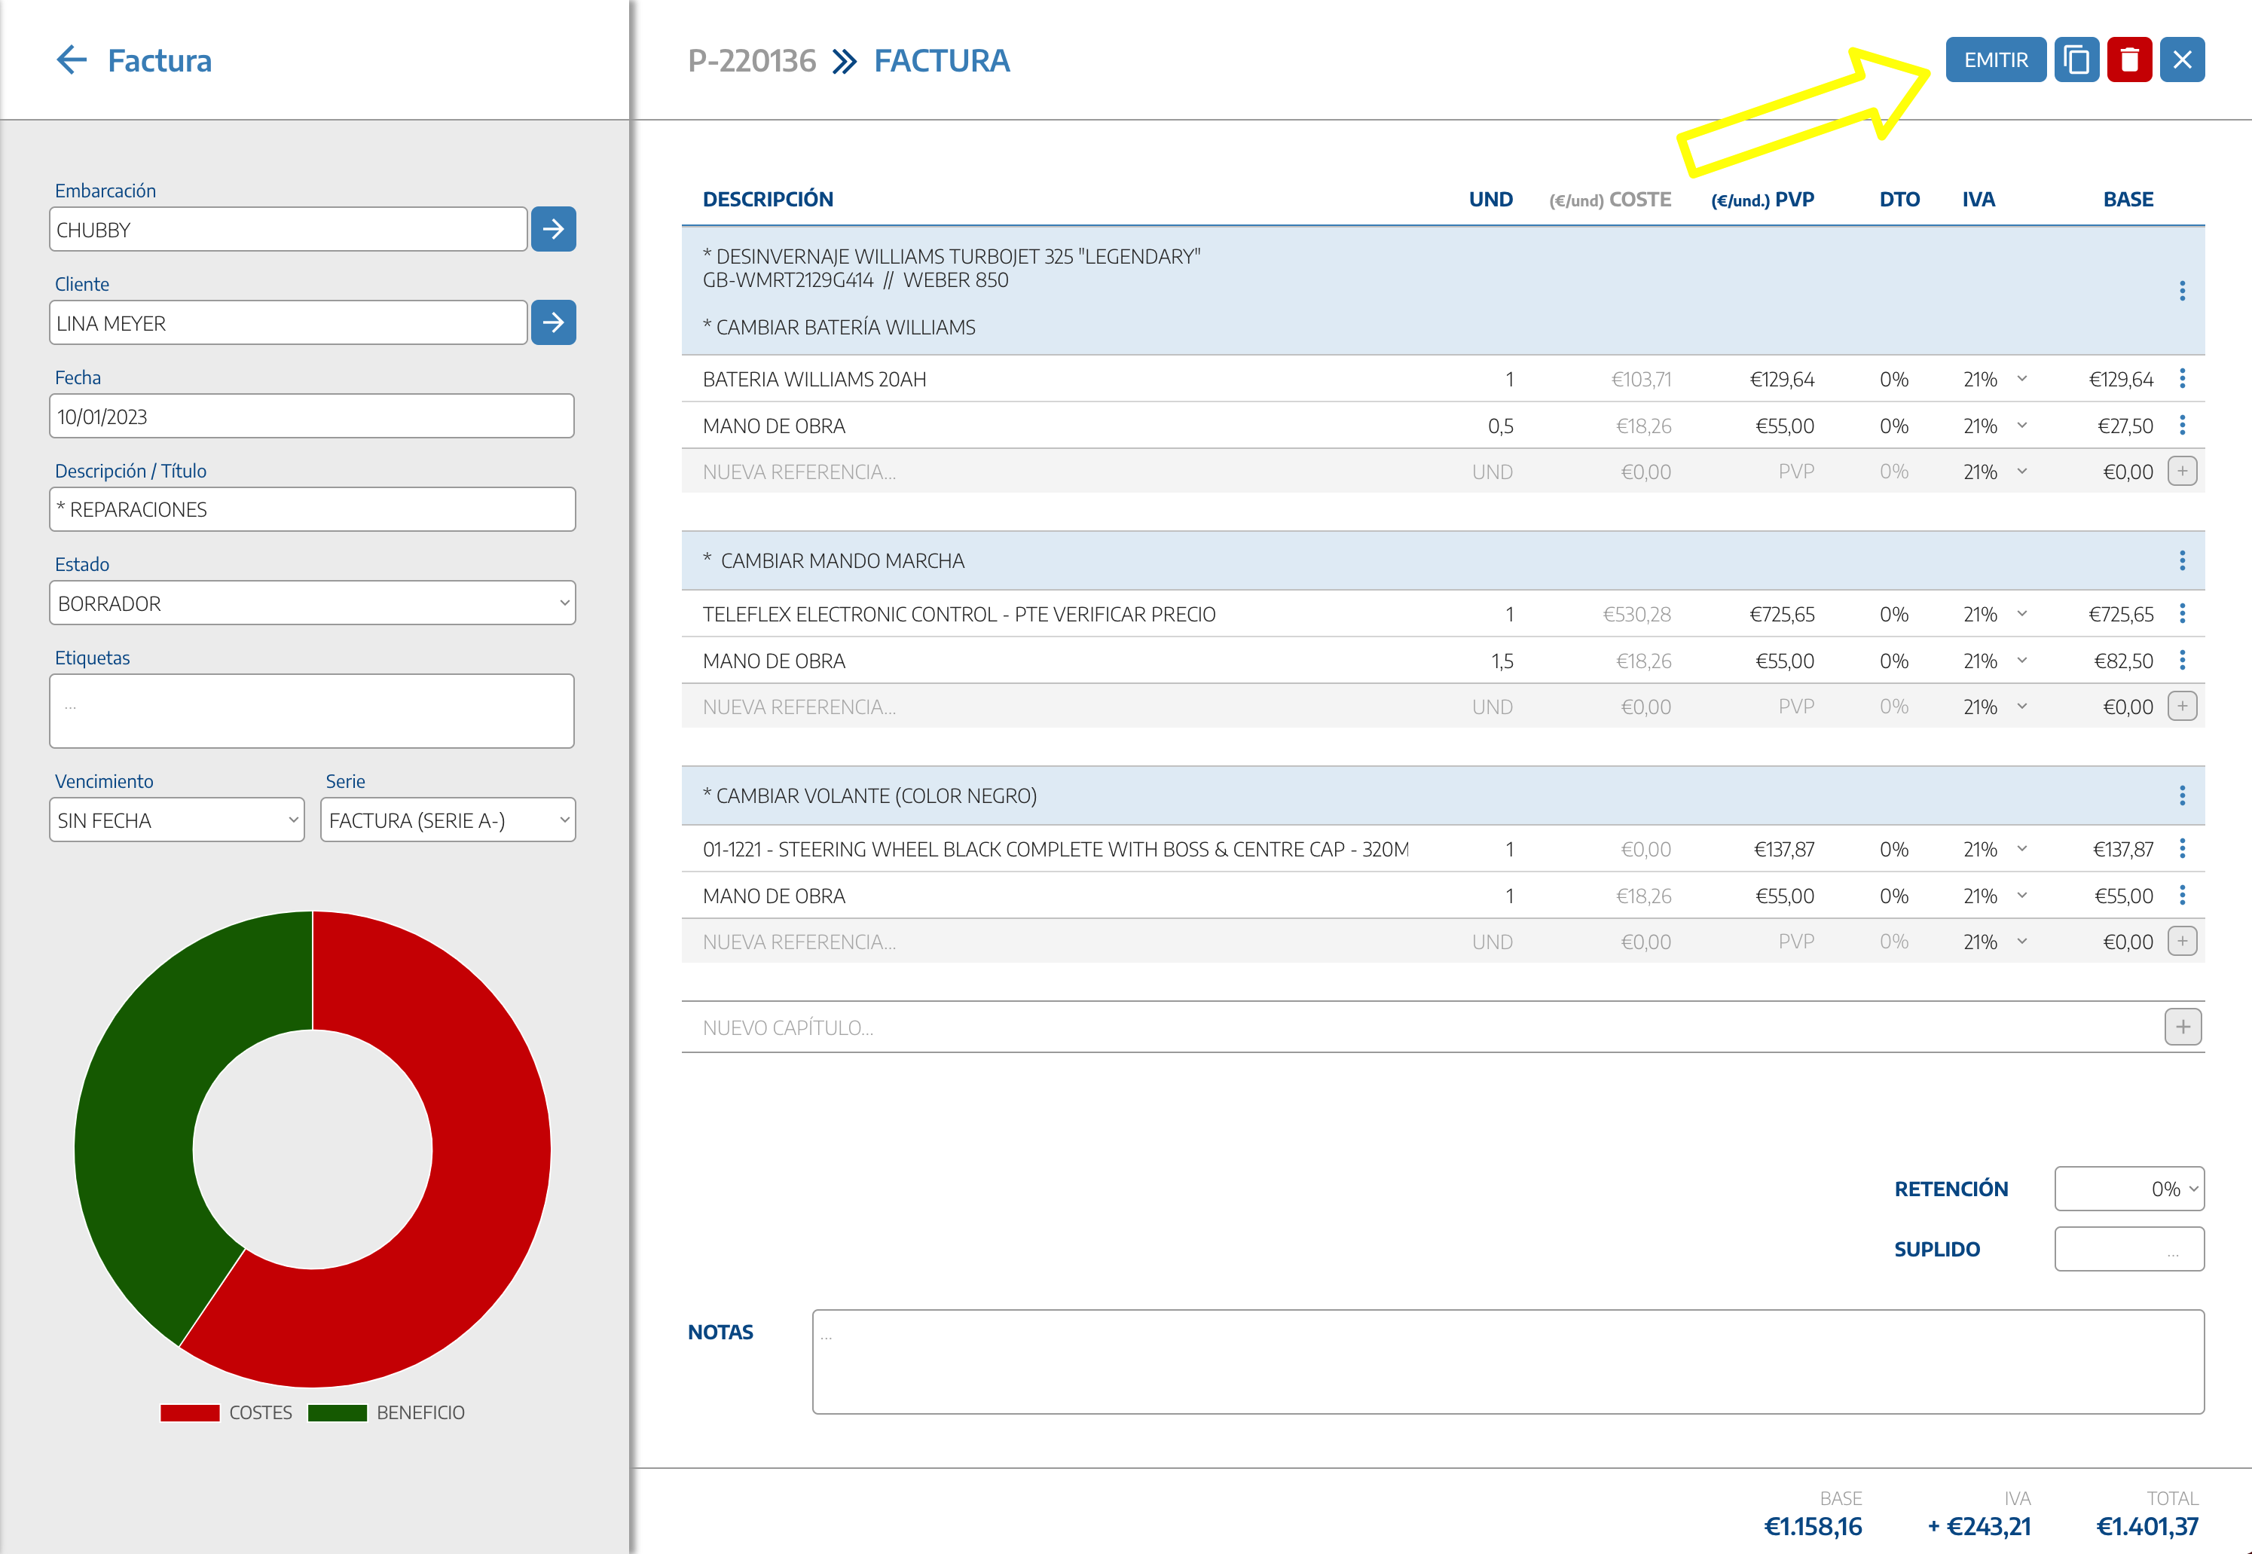Open options menu for CAMBIAR MANDO MARCHA chapter

click(2182, 561)
